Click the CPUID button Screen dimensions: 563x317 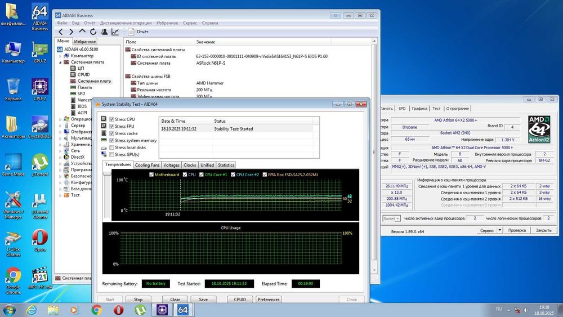pyautogui.click(x=240, y=300)
